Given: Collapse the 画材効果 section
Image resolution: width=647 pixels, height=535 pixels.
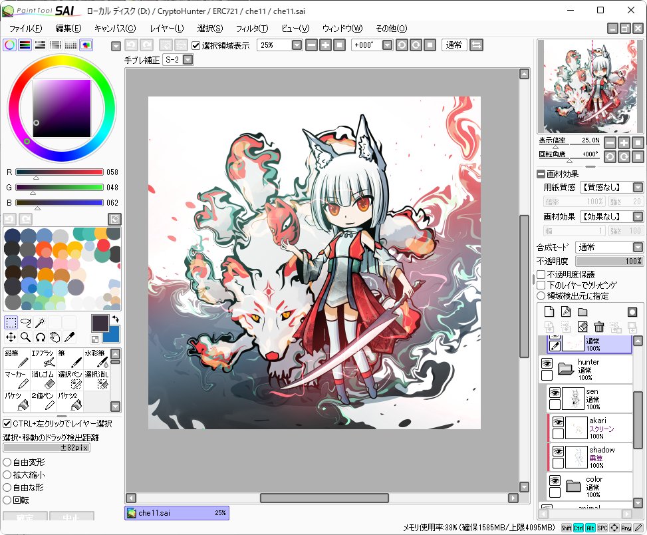Looking at the screenshot, I should [x=541, y=174].
